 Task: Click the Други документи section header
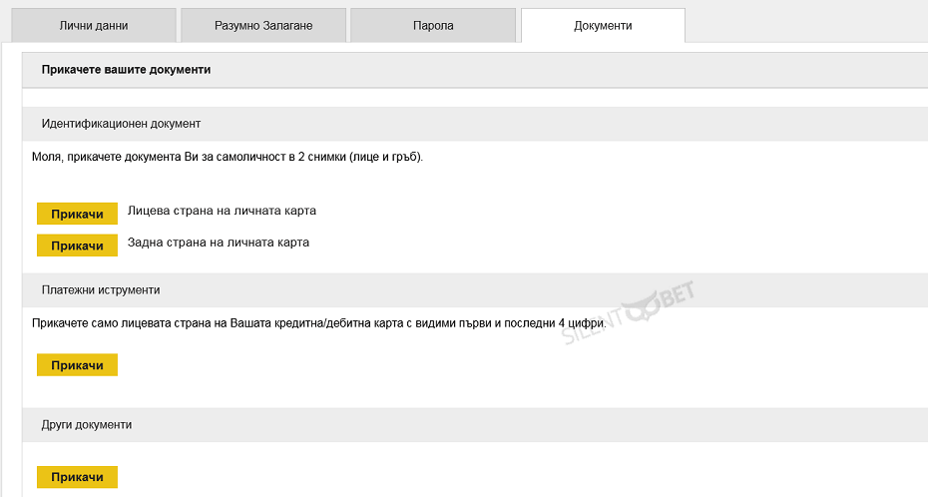click(87, 424)
